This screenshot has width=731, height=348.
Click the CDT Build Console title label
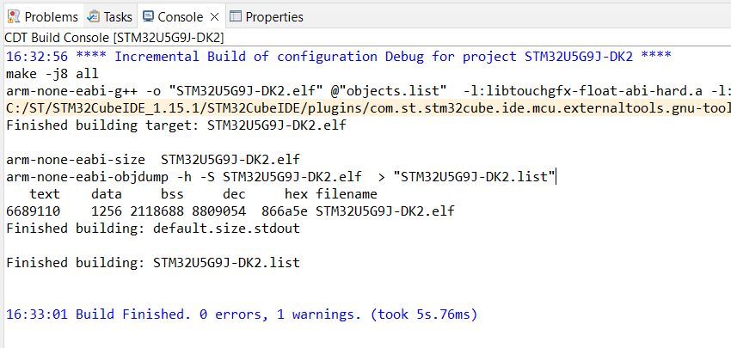point(114,38)
